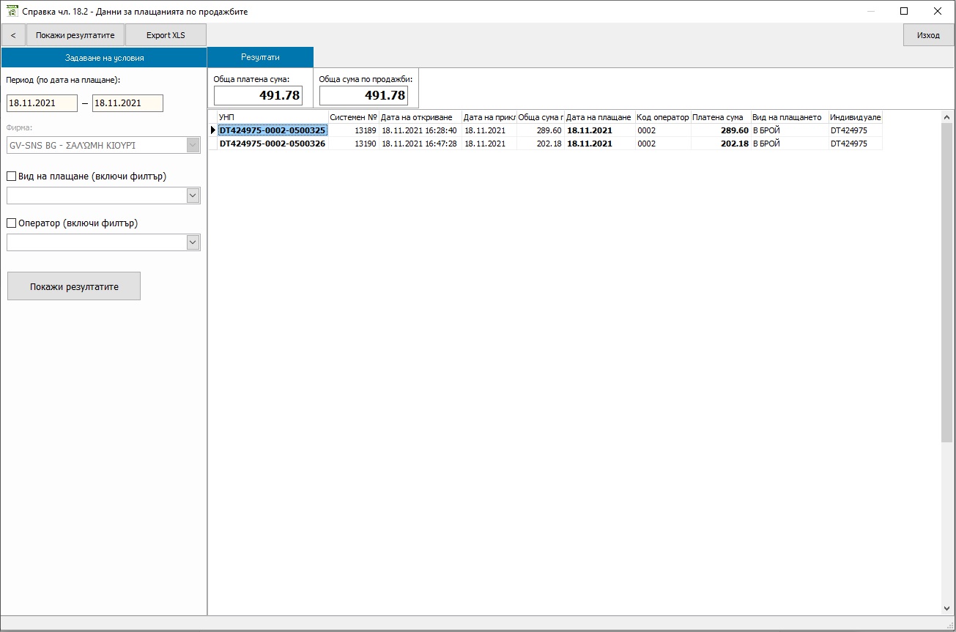Enable 'Вид на плащане' filter checkbox
The height and width of the screenshot is (632, 956).
(12, 176)
